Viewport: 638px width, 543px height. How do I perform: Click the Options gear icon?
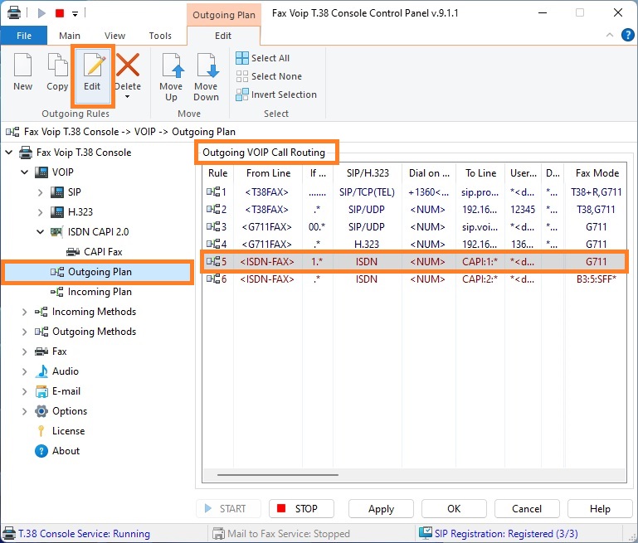(41, 411)
